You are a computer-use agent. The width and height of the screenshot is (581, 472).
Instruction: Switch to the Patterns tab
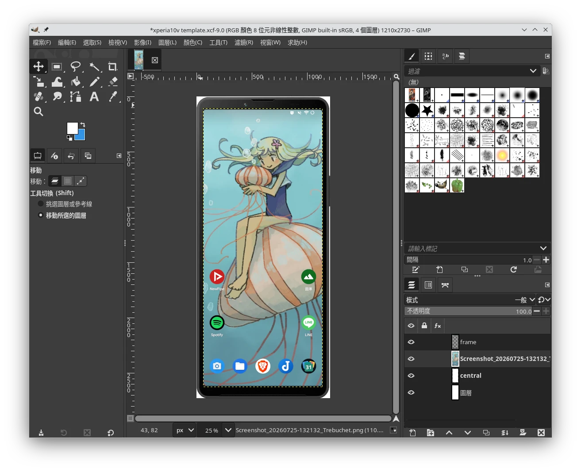tap(428, 56)
